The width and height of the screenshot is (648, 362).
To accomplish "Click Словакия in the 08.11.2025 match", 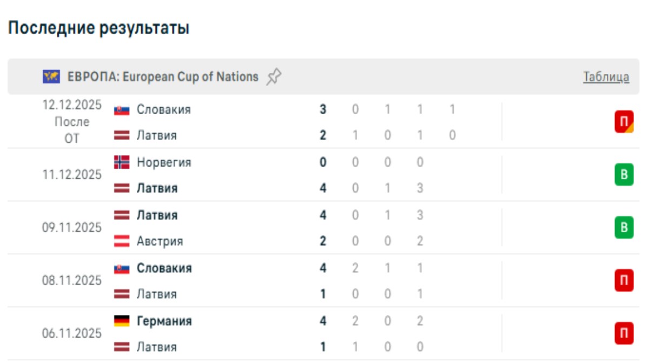I will 164,268.
